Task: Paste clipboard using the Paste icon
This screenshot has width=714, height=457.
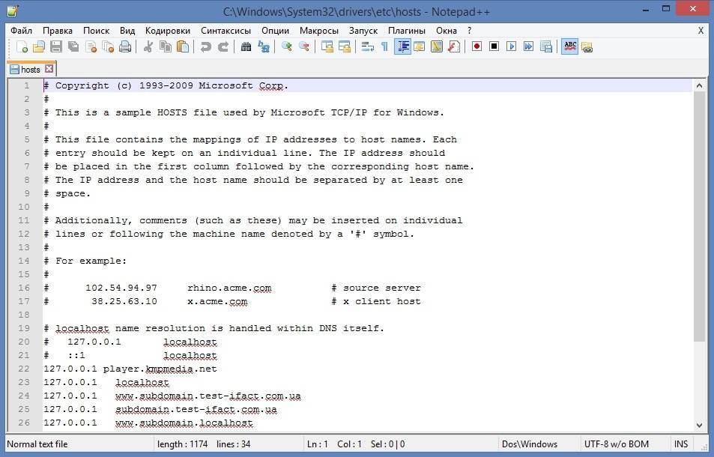Action: 183,46
